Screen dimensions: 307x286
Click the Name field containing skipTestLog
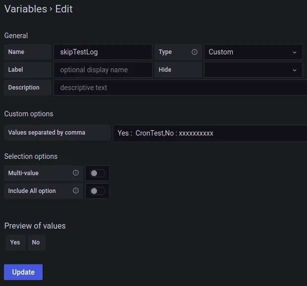(x=102, y=52)
